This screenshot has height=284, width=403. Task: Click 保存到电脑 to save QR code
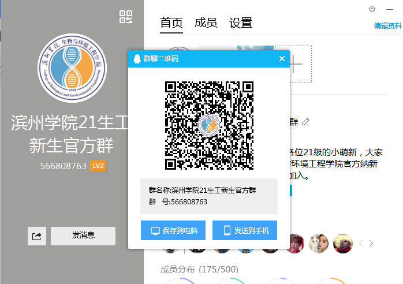[174, 230]
